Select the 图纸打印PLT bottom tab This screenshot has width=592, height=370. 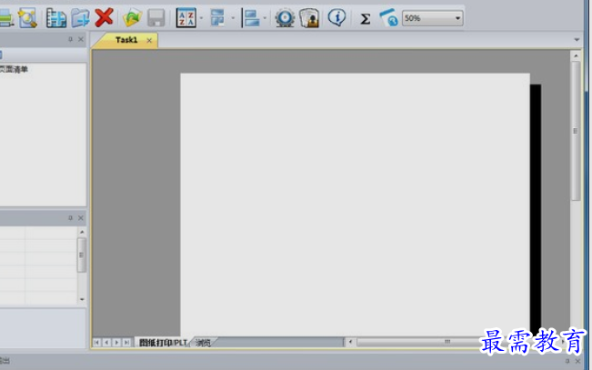(x=163, y=343)
